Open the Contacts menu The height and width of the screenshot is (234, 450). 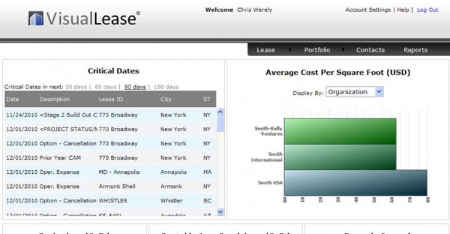click(x=371, y=50)
